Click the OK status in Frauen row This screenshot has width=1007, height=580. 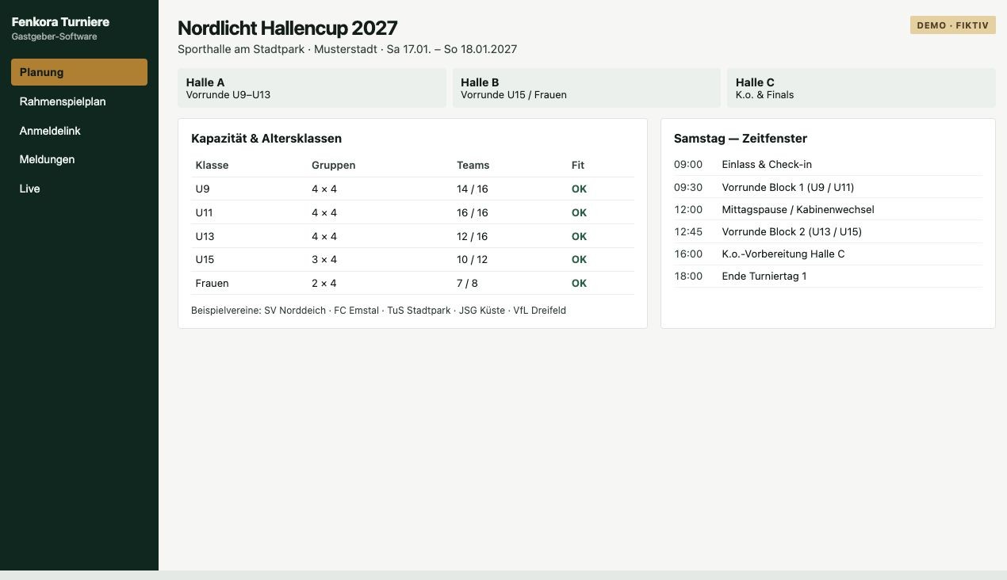[x=579, y=283]
